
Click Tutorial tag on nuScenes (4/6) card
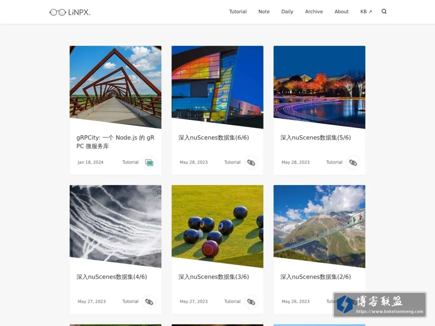pyautogui.click(x=130, y=301)
